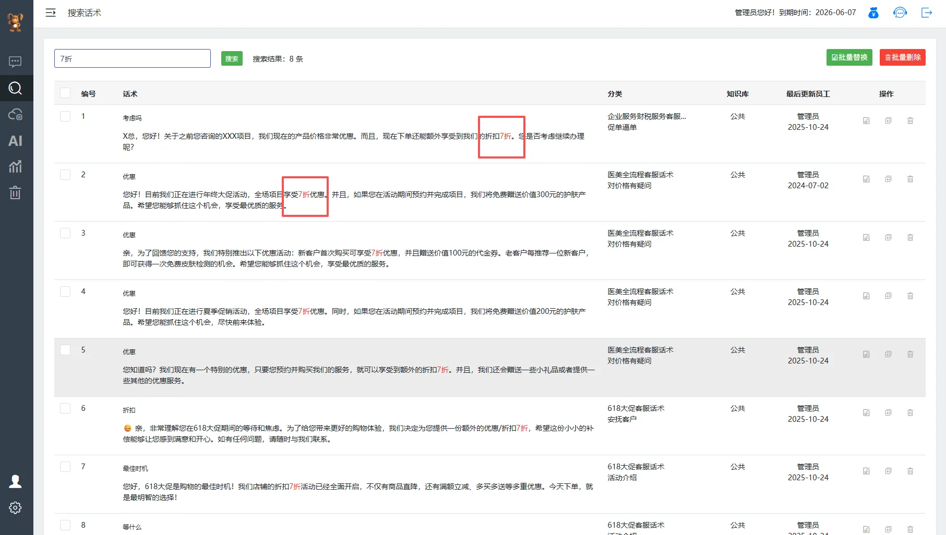Open the statistics chart icon in sidebar
This screenshot has width=946, height=535.
(x=15, y=167)
